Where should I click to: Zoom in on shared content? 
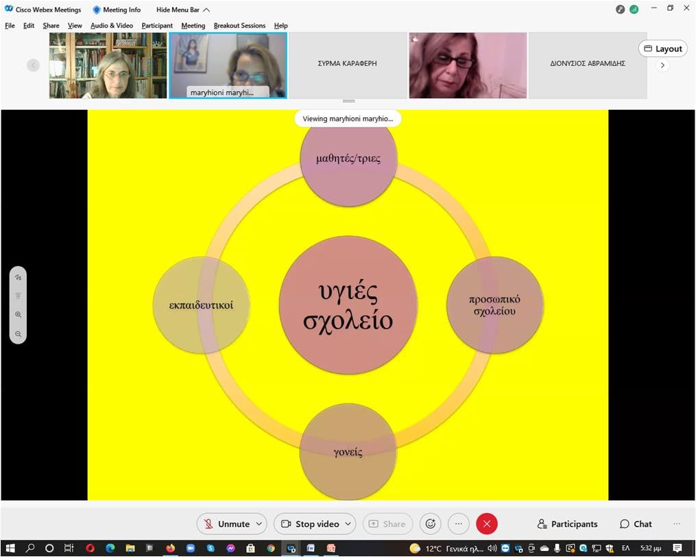tap(19, 315)
